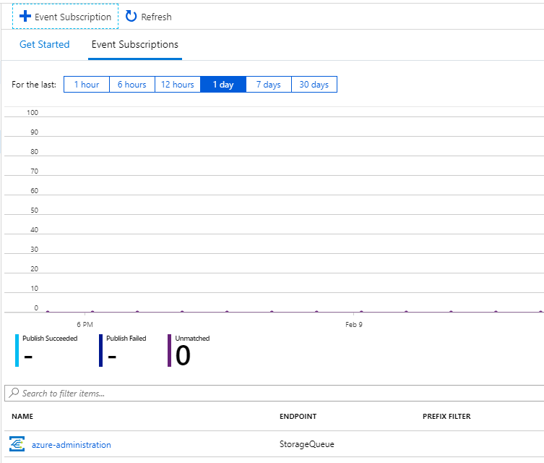The width and height of the screenshot is (544, 463).
Task: Select the 30 days time range
Action: click(x=314, y=85)
